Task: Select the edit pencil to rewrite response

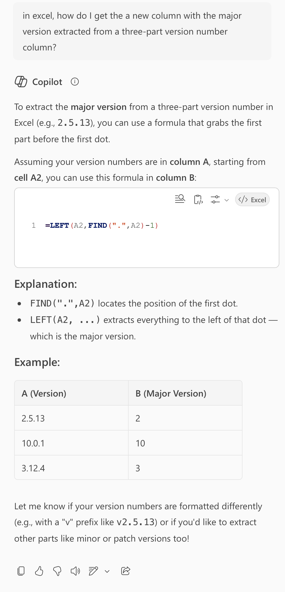Action: [x=94, y=571]
